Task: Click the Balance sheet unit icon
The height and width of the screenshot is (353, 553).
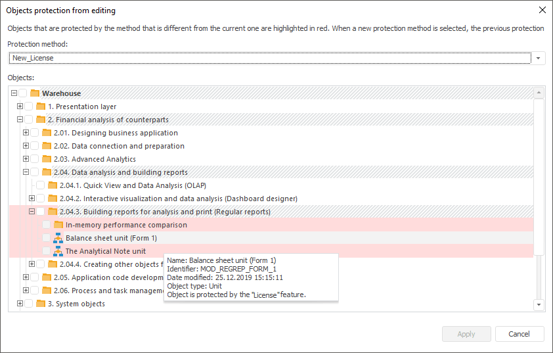Action: (58, 238)
